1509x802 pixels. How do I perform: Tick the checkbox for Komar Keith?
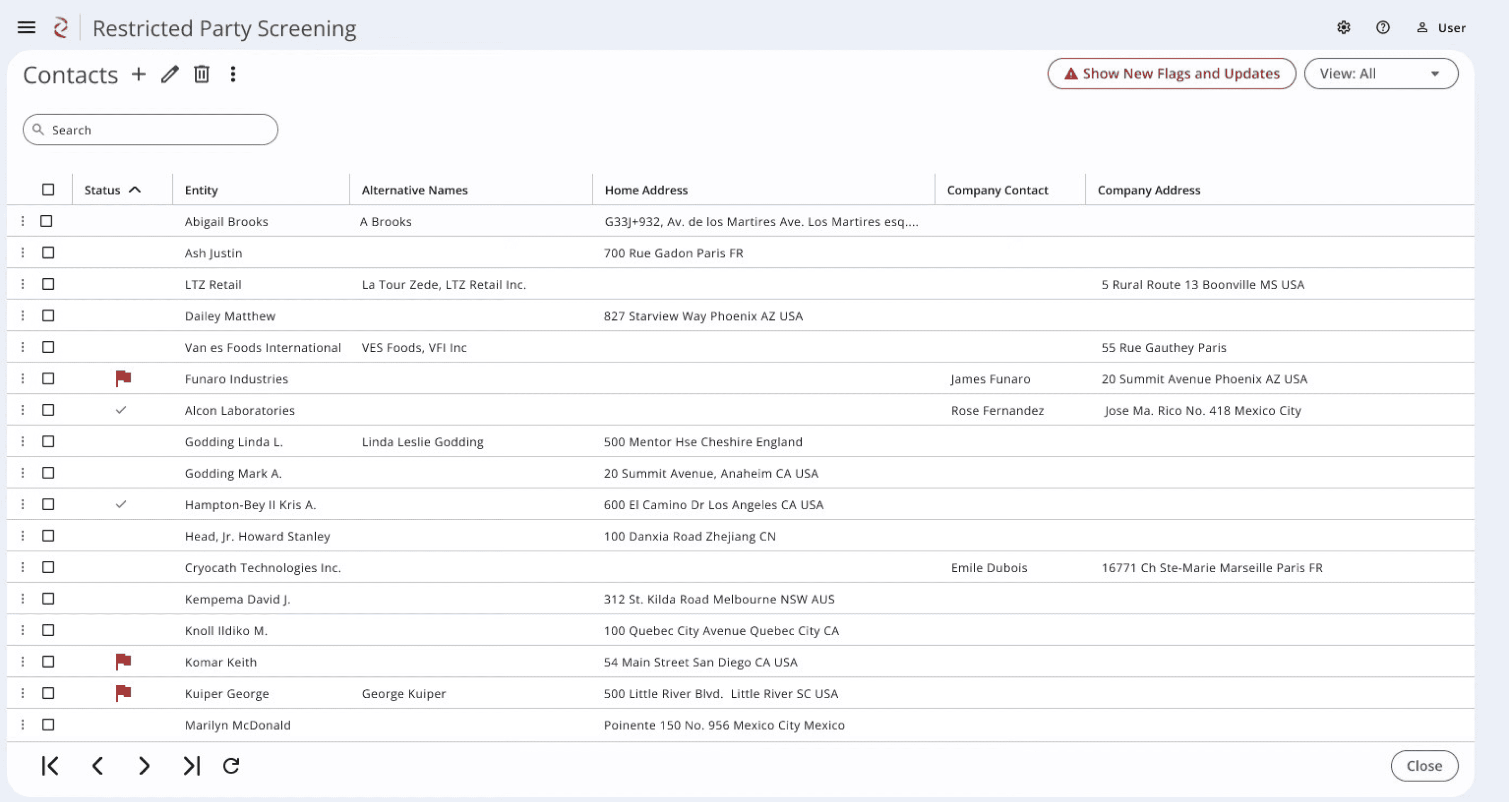pos(48,662)
